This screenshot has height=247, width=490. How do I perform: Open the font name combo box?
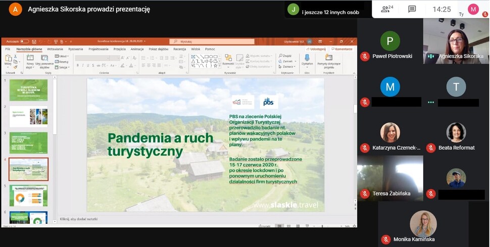[92, 58]
